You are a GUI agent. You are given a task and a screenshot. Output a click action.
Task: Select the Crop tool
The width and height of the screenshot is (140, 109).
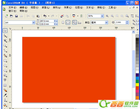pos(5,41)
